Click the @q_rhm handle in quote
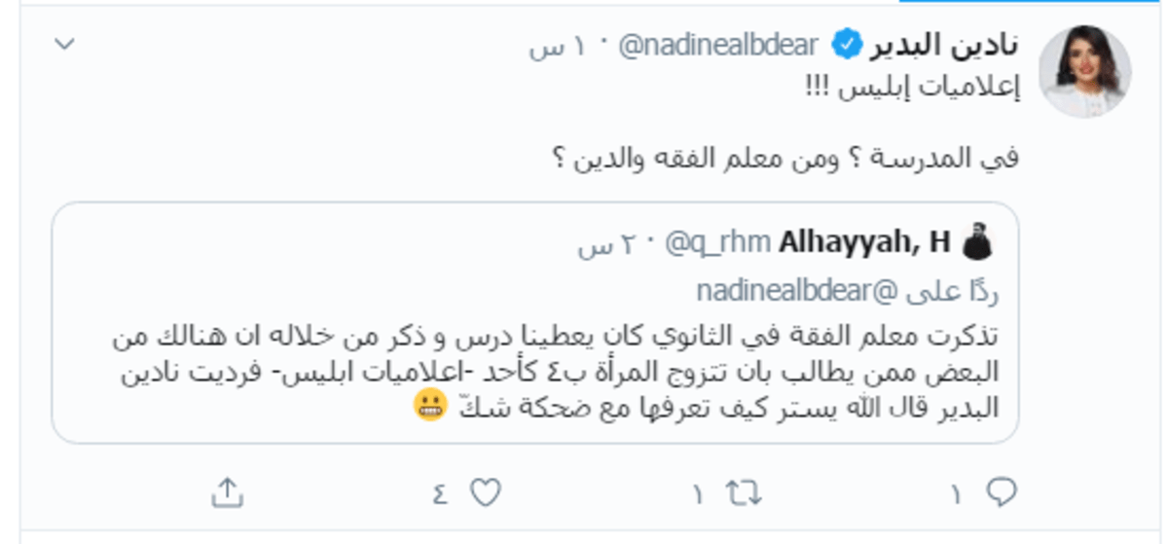The image size is (1168, 544). pos(716,243)
